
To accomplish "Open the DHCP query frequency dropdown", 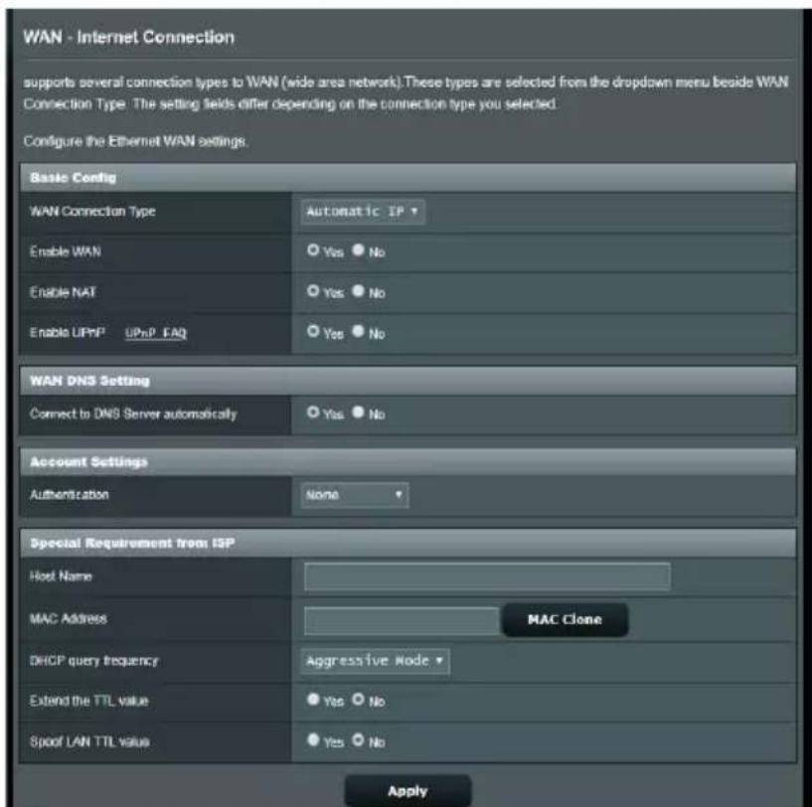I will (x=375, y=661).
